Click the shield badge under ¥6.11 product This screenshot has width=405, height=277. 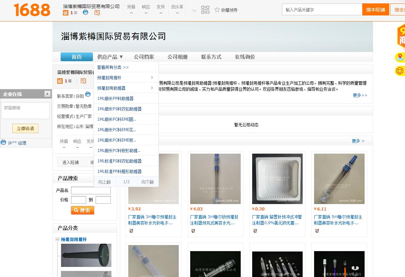(317, 231)
